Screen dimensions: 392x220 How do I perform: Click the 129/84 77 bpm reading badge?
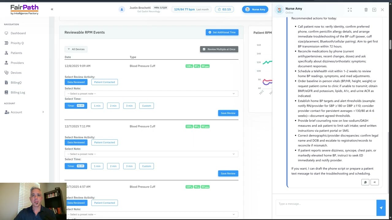[x=191, y=9]
